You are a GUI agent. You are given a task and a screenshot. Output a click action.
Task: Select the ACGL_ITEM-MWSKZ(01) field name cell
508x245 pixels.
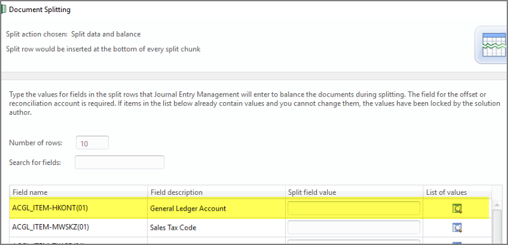79,227
